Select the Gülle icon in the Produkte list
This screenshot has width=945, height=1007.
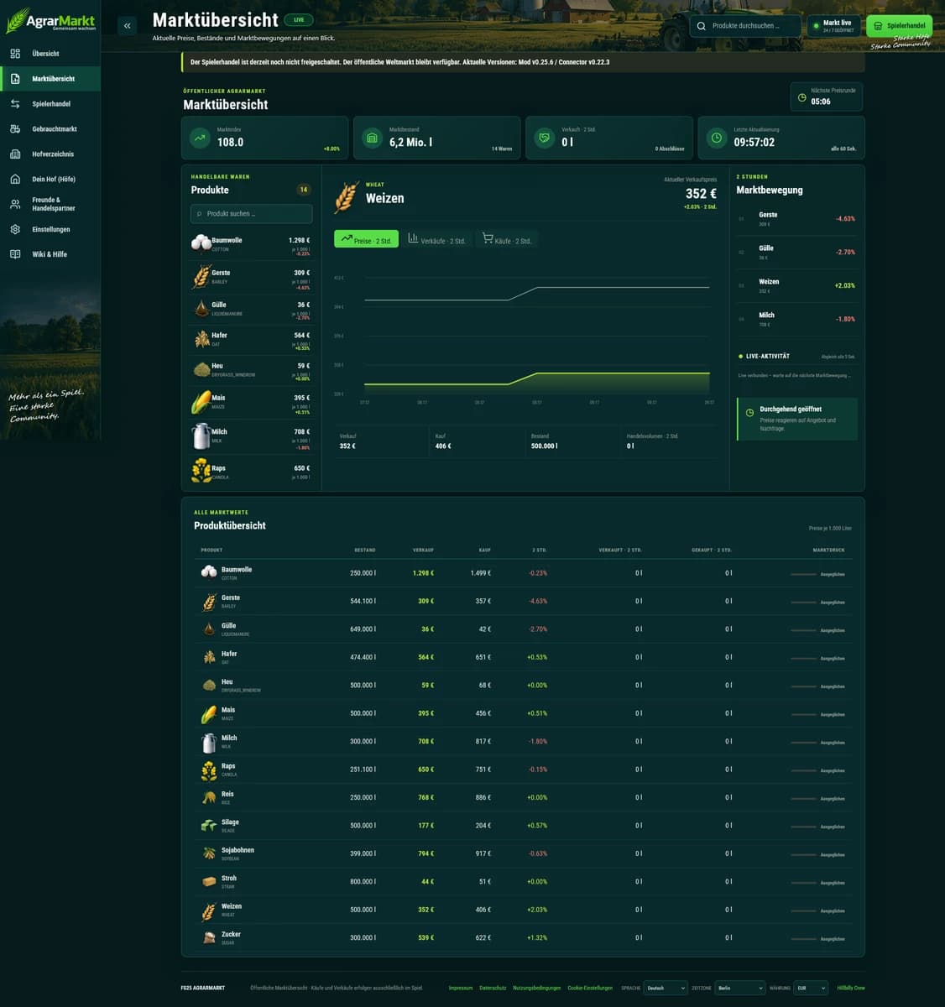click(x=201, y=308)
